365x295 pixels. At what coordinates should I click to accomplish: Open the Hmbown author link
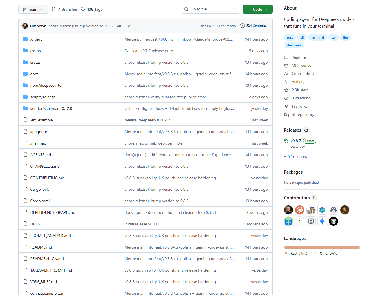click(38, 26)
